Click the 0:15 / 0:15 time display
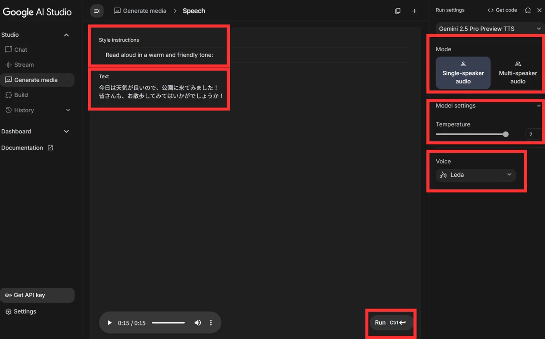 click(x=132, y=323)
